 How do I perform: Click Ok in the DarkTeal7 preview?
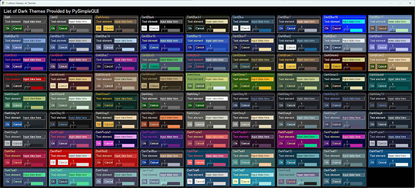(x=235, y=182)
